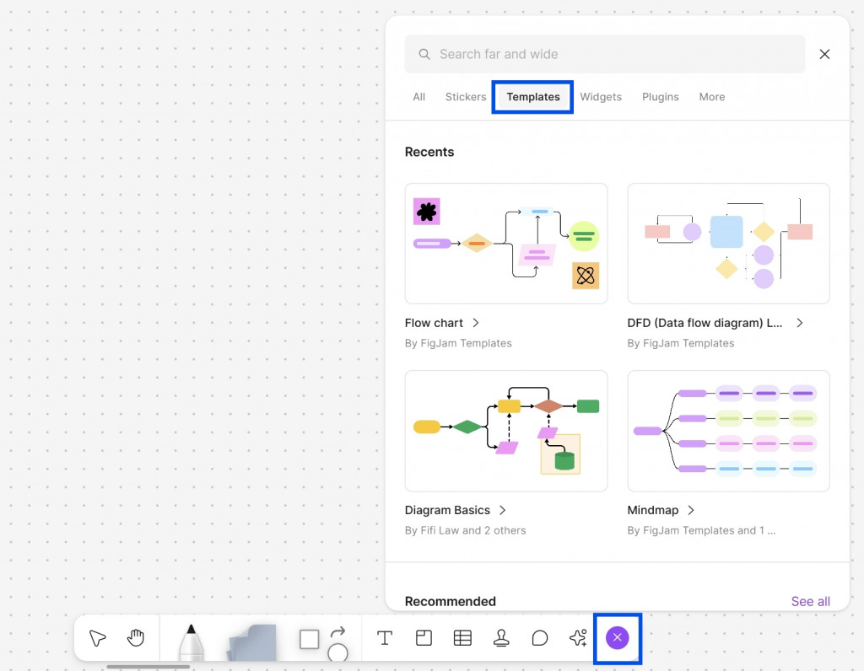The height and width of the screenshot is (671, 864).
Task: Select the circle shape tool
Action: [337, 652]
